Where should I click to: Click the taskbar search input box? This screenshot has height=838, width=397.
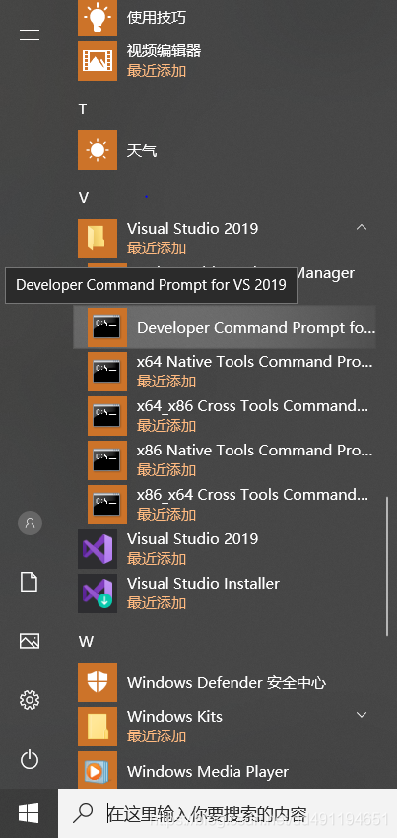pos(228,813)
